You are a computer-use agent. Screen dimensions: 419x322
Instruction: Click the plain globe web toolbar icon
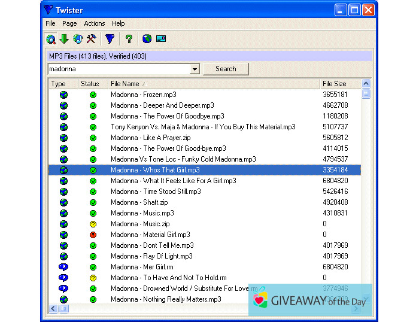click(x=147, y=39)
